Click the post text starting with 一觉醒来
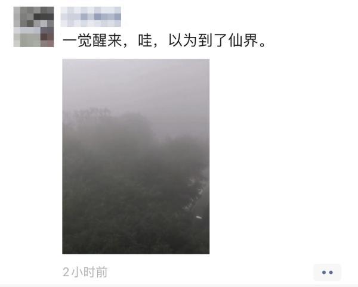 165,40
